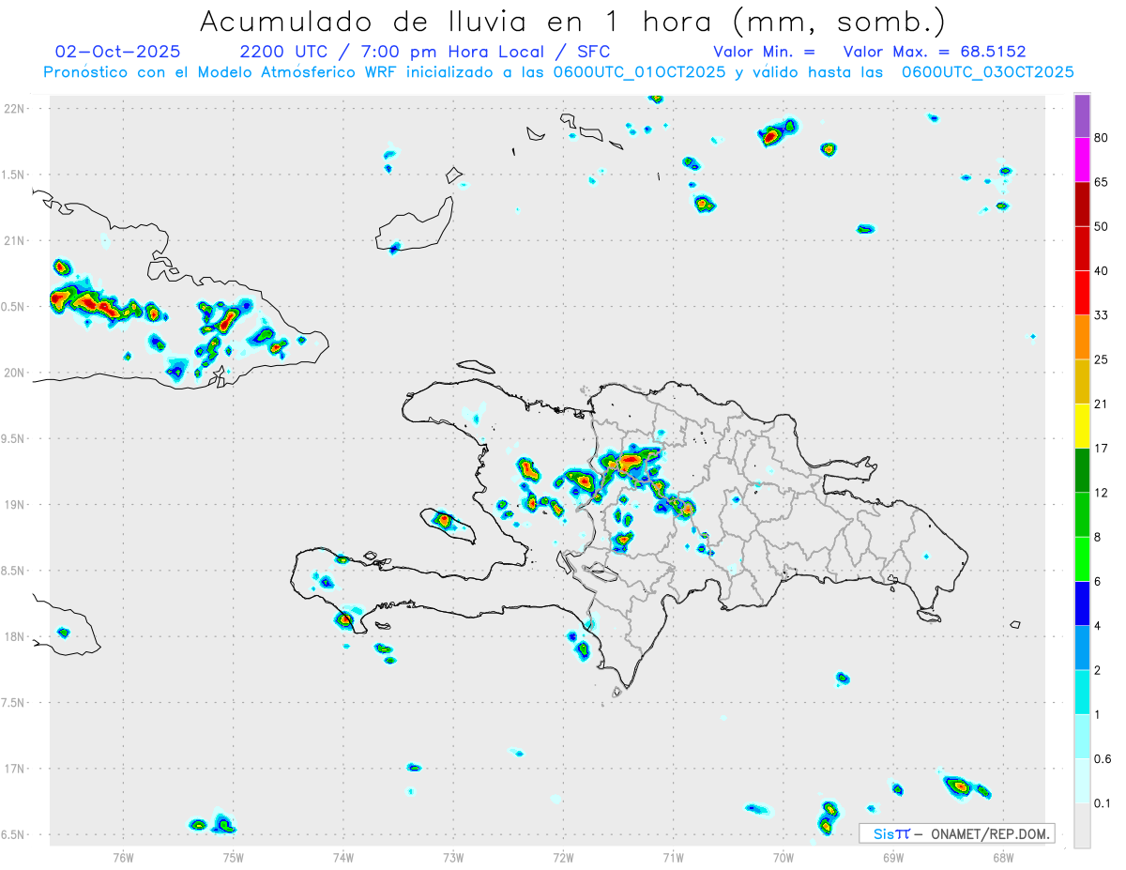
Task: Click the '20N' latitude label
Action: 14,373
